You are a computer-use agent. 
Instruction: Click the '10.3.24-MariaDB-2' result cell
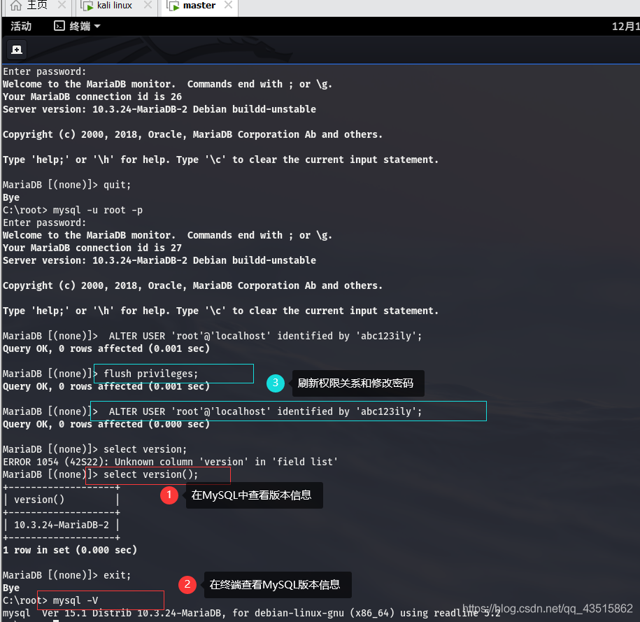[62, 525]
